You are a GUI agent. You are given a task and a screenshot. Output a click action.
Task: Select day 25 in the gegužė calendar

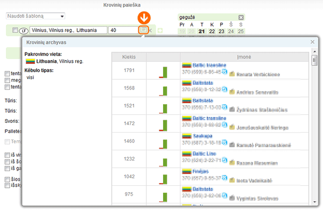tap(241, 32)
